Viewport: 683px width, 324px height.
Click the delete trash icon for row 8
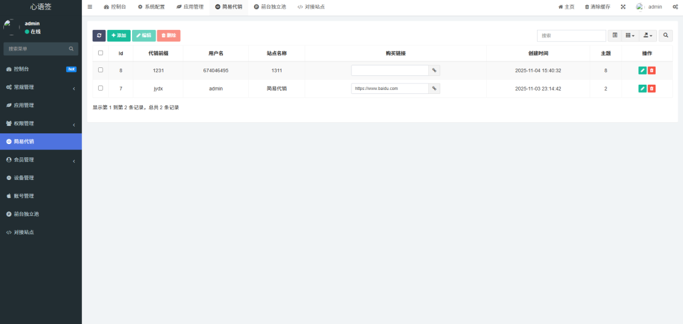click(652, 71)
